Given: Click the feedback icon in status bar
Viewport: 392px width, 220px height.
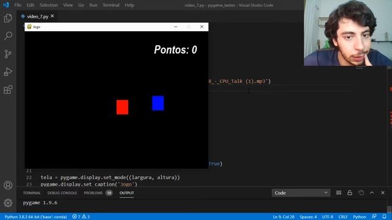Looking at the screenshot, I should pos(374,216).
